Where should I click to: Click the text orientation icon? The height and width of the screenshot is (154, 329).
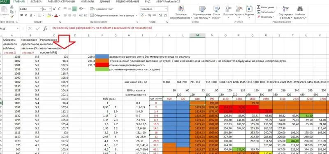click(x=81, y=9)
